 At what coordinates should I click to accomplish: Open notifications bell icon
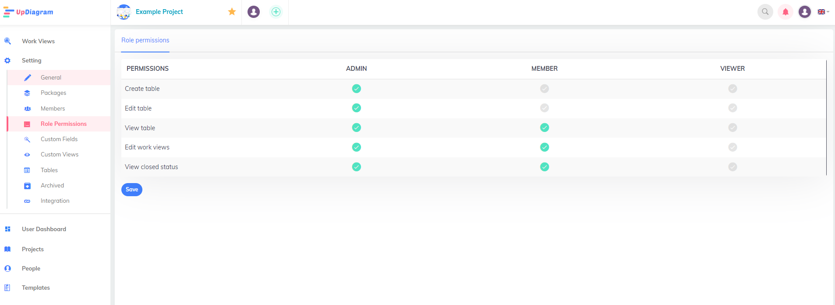(785, 12)
